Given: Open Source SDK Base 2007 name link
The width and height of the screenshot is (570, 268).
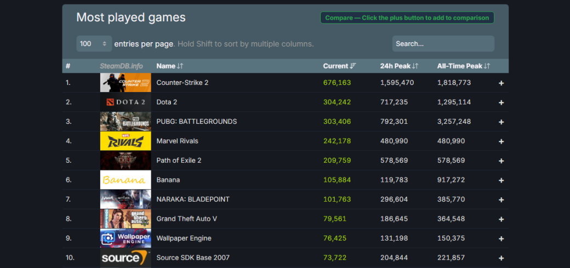Looking at the screenshot, I should [193, 258].
